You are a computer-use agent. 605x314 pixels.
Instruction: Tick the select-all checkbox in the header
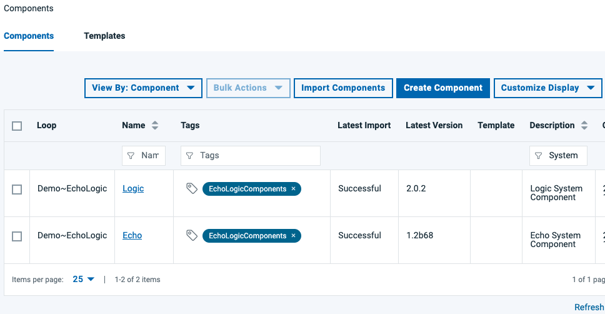click(17, 126)
